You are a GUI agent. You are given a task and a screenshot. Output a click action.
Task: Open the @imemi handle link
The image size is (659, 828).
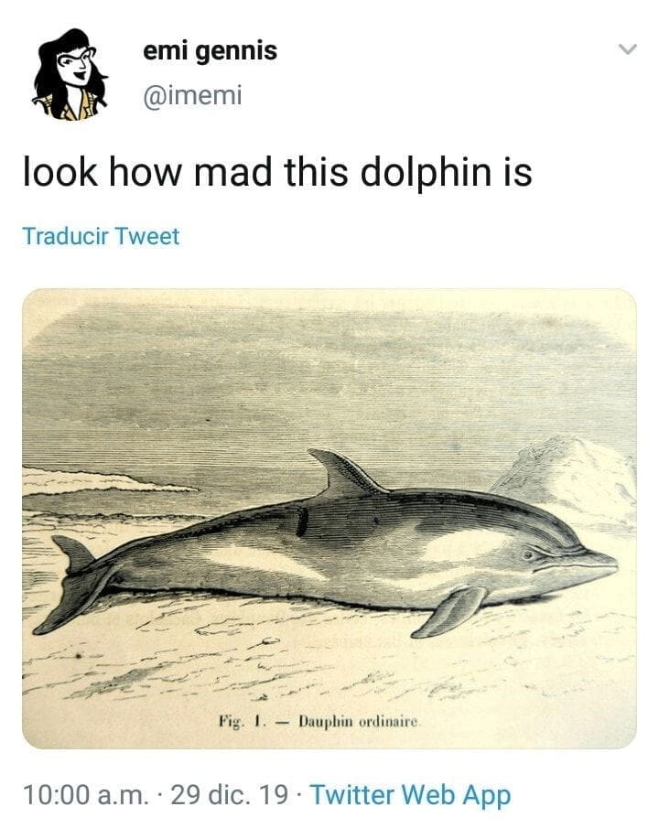click(x=192, y=94)
